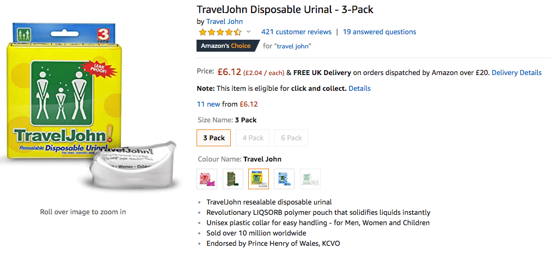This screenshot has width=558, height=254.
Task: Open the 421 customer reviews link
Action: (296, 32)
